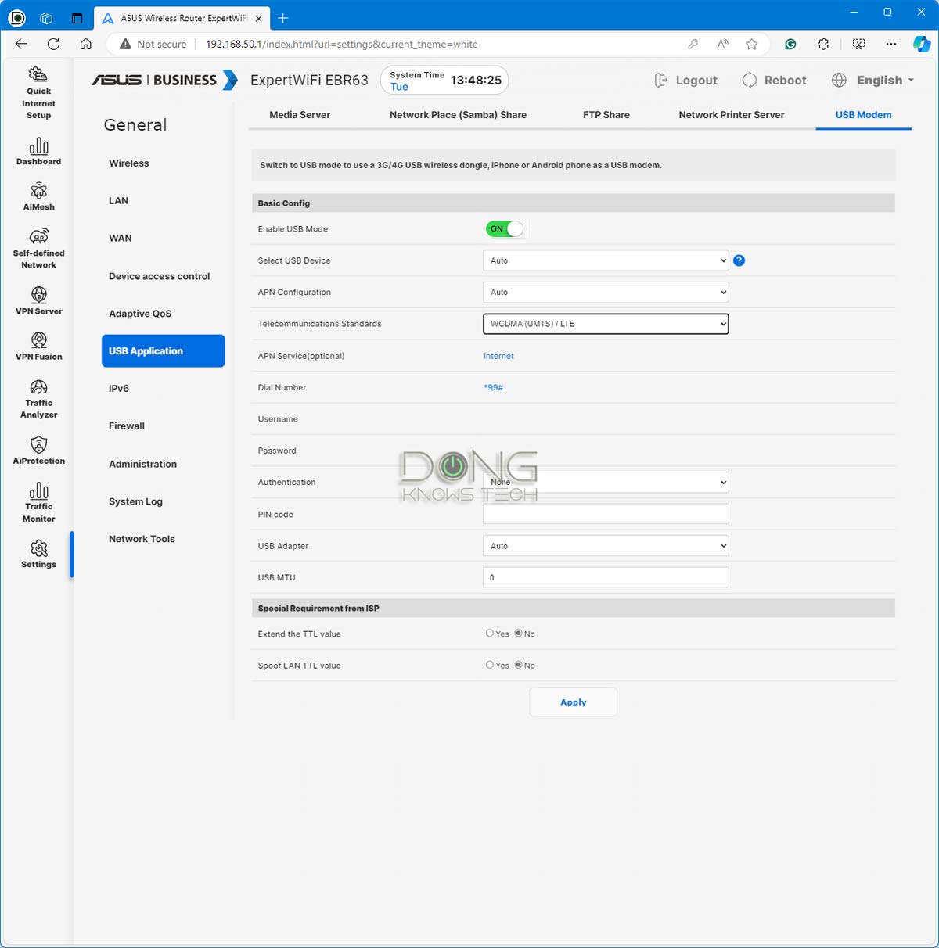Click the *99# Dial Number value

click(493, 387)
